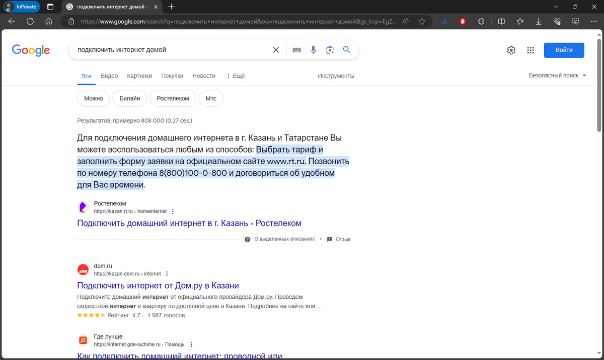
Task: Open the Favorites list
Action: coord(520,22)
